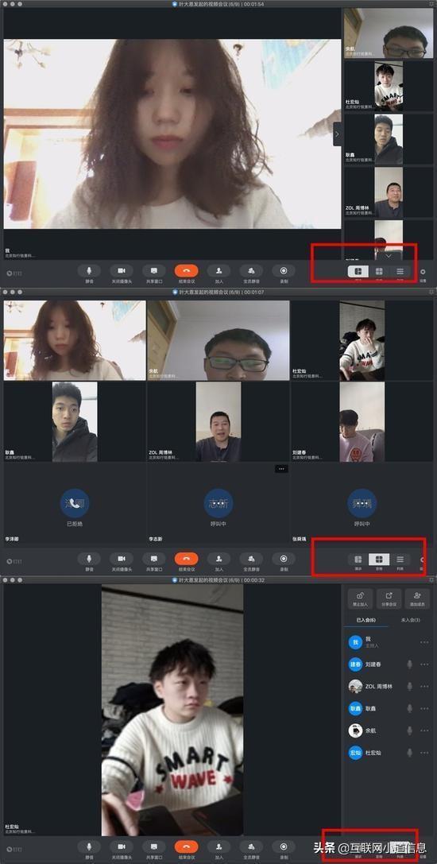Toggle the microphone mute in 00:00:32 window

pyautogui.click(x=89, y=847)
